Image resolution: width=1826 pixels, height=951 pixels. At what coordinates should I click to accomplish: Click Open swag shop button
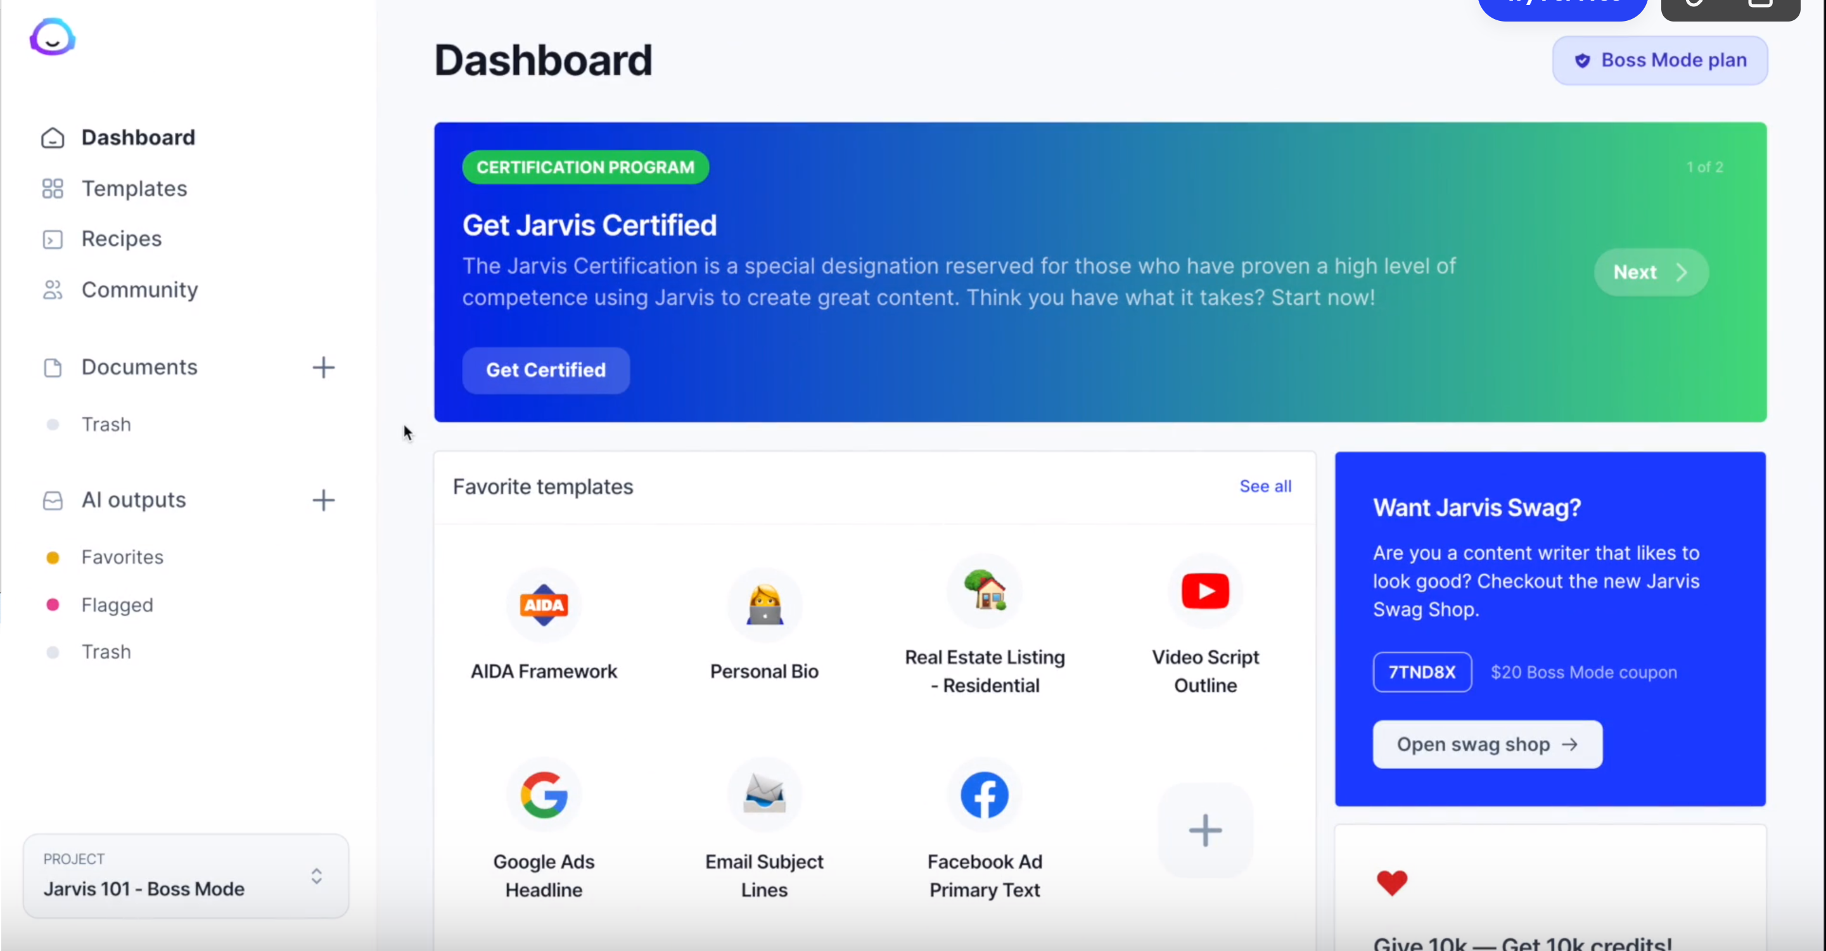pos(1487,744)
